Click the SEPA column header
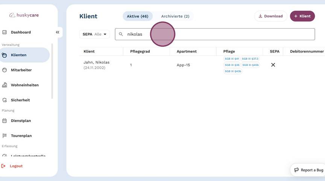The image size is (325, 181). click(x=275, y=51)
